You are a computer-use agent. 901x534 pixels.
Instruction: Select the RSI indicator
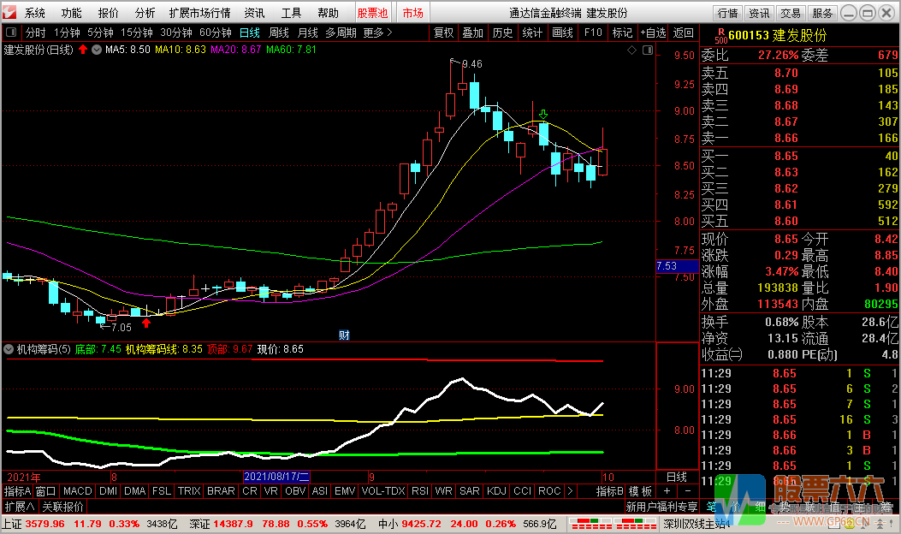420,491
